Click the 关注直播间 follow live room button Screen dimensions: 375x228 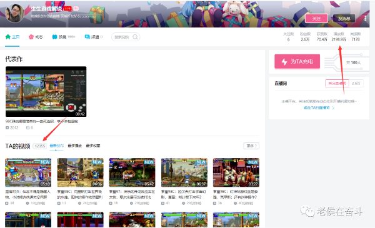(337, 83)
